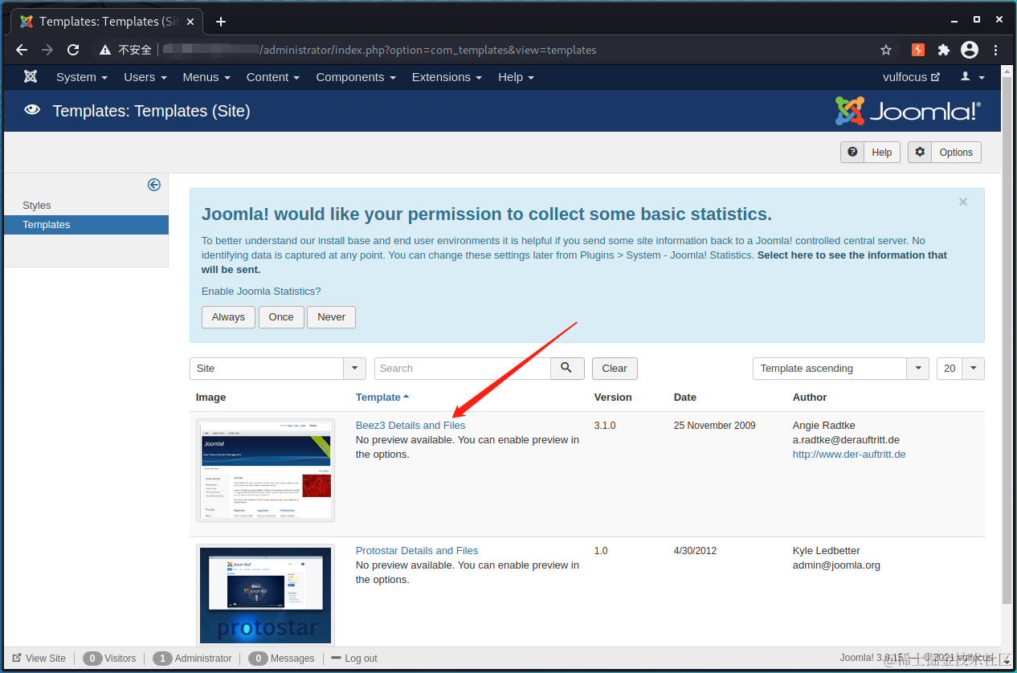Reload the page with the refresh icon
The height and width of the screenshot is (673, 1017).
[x=73, y=50]
